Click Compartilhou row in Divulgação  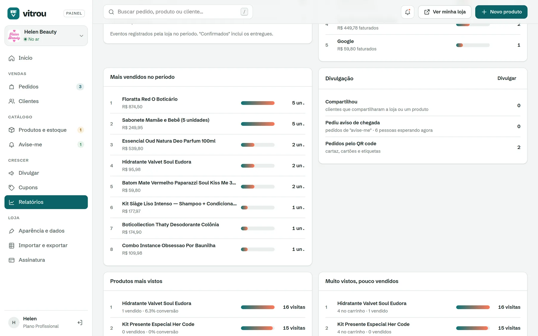pyautogui.click(x=423, y=105)
